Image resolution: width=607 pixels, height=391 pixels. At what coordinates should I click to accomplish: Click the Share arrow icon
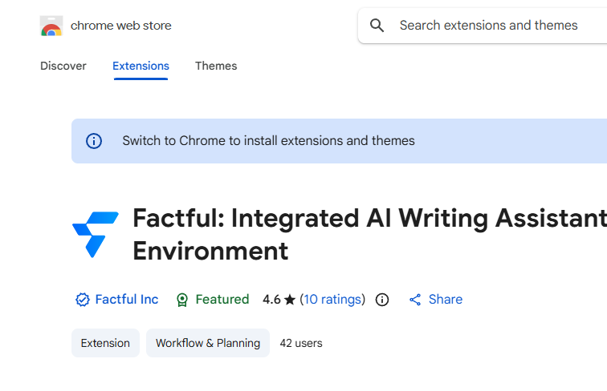[415, 300]
